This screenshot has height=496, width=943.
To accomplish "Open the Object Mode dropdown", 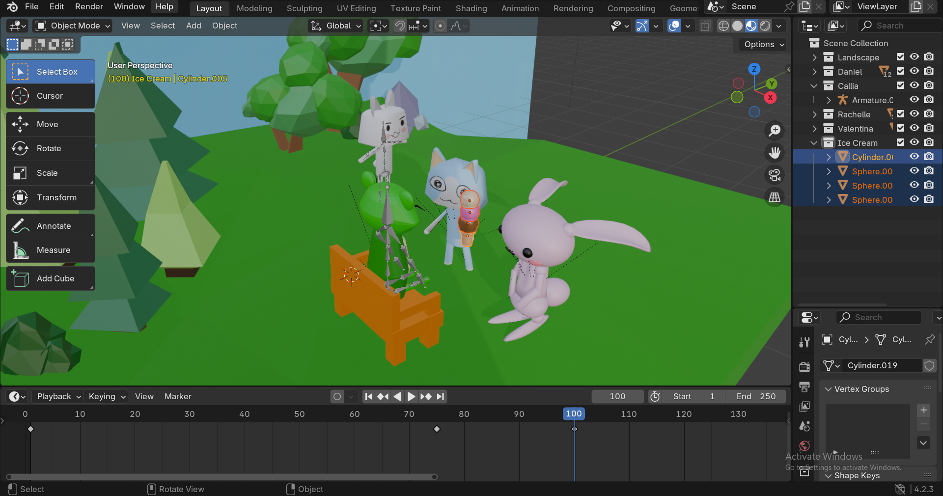I will coord(73,26).
